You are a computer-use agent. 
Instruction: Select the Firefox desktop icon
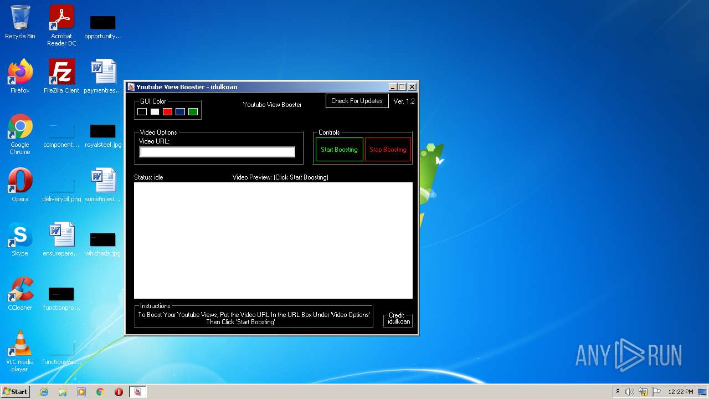point(20,76)
